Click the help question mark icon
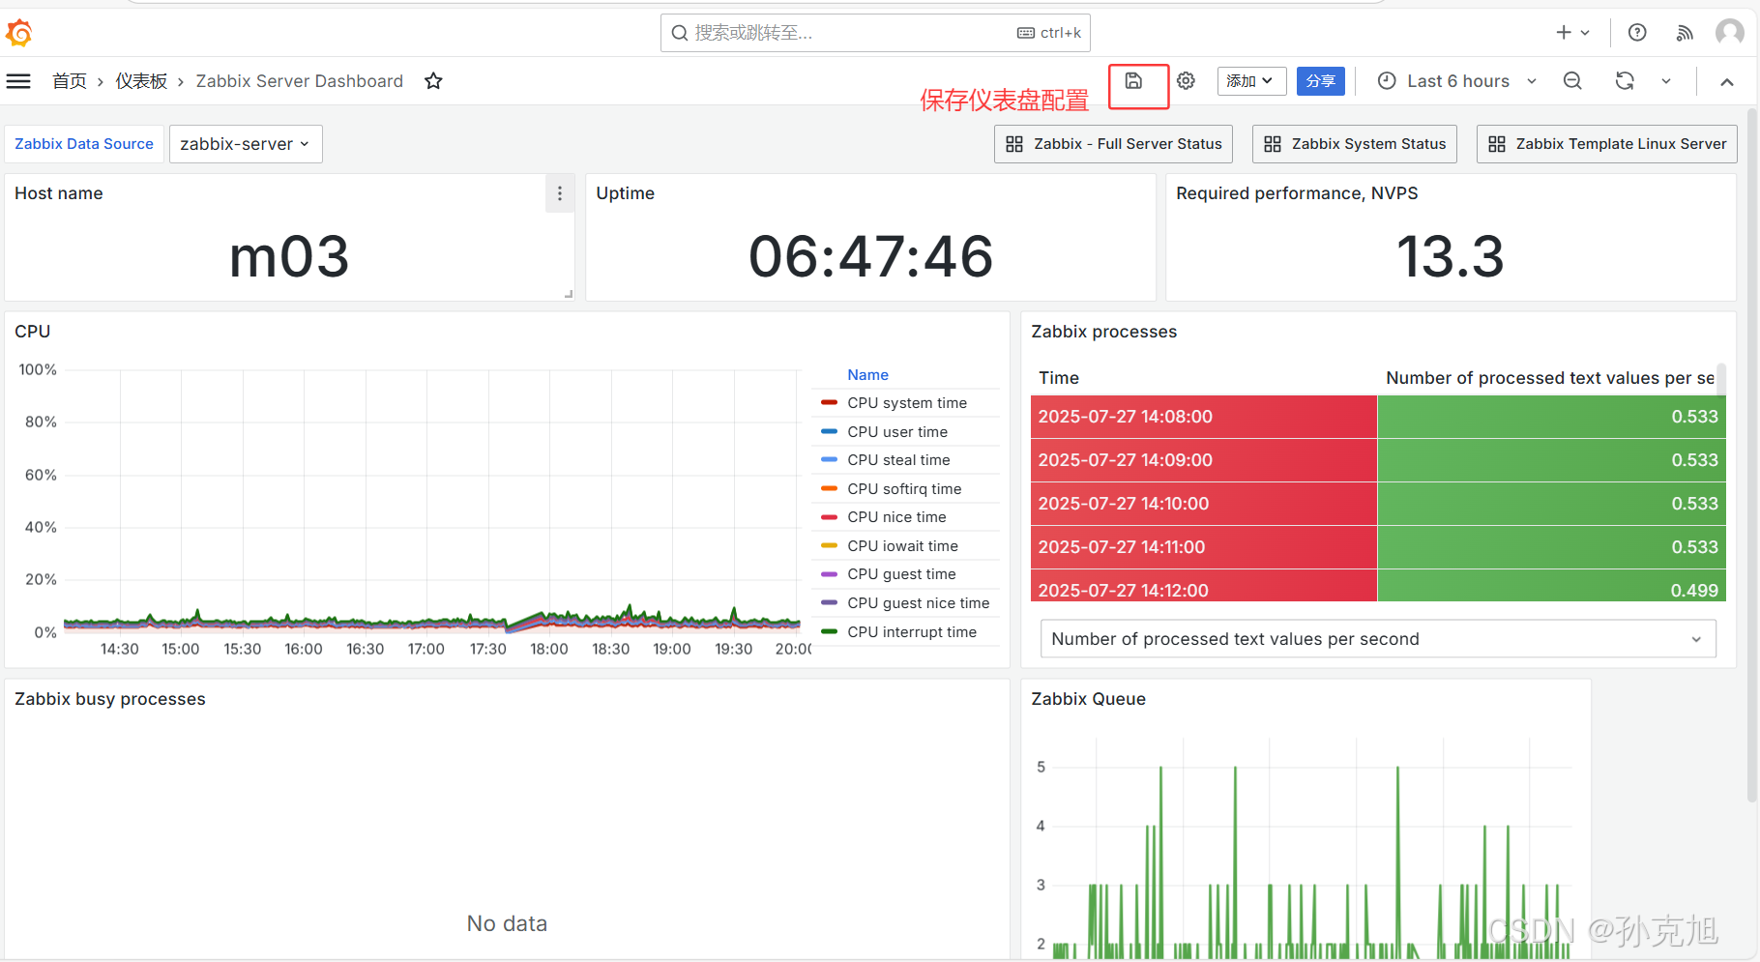The width and height of the screenshot is (1760, 962). 1637,33
